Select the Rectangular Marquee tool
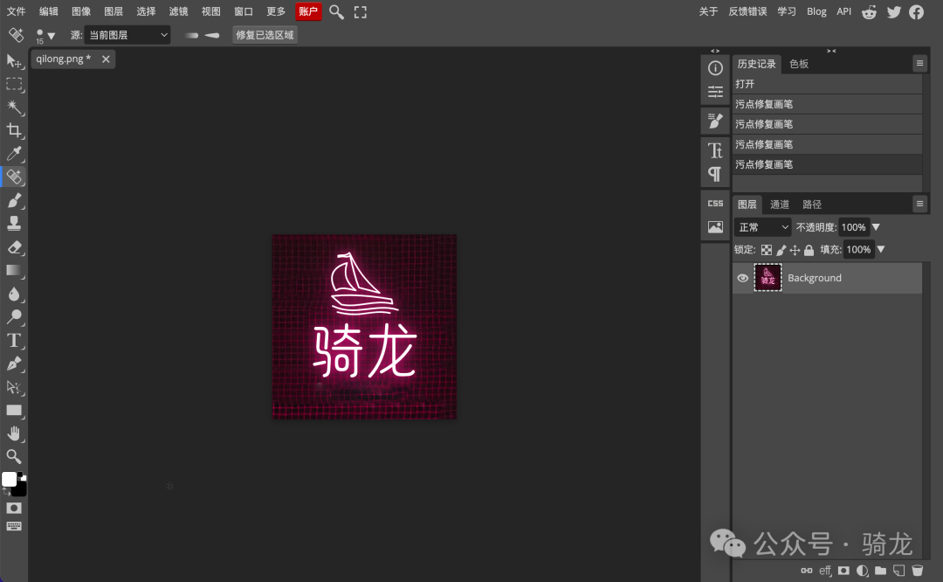Image resolution: width=943 pixels, height=582 pixels. (14, 84)
